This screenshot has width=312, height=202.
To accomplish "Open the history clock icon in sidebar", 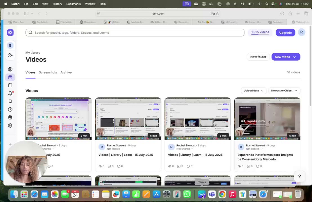I will pyautogui.click(x=10, y=109).
